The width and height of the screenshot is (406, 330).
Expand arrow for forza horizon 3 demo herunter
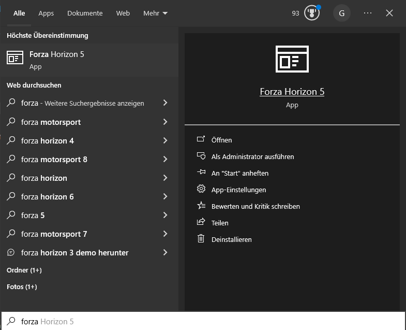(165, 252)
